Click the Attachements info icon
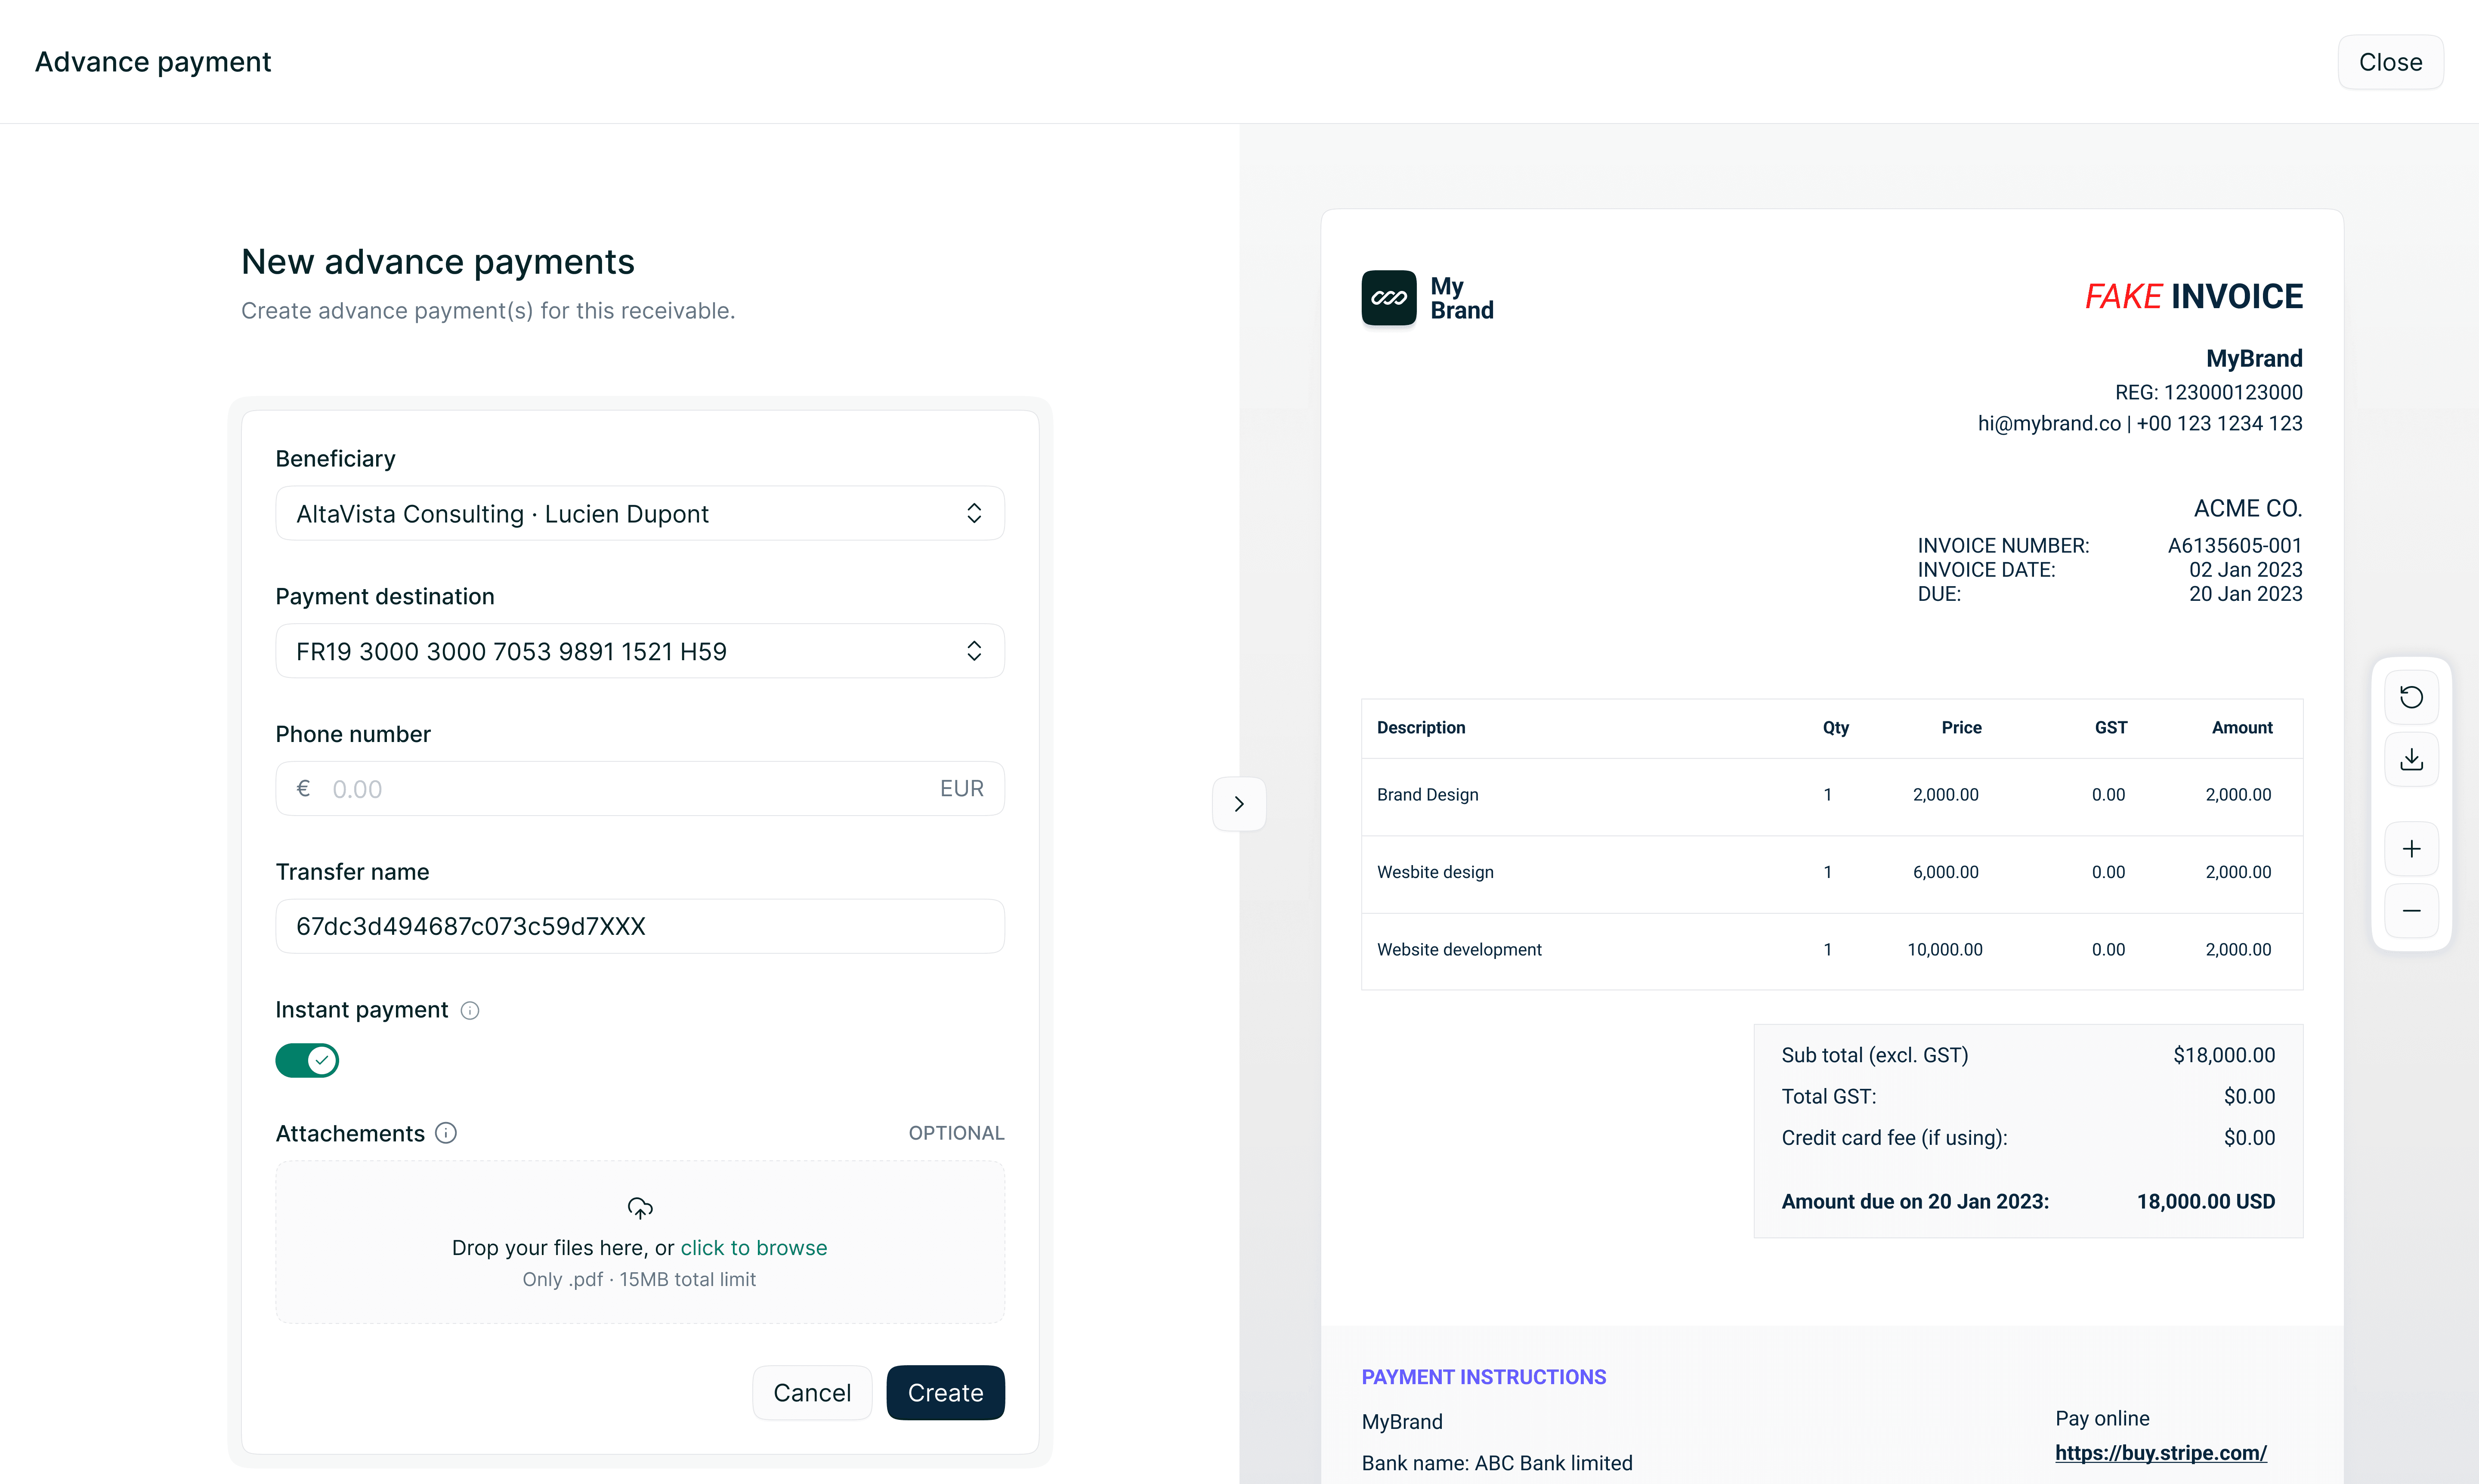The width and height of the screenshot is (2479, 1484). coord(446,1133)
